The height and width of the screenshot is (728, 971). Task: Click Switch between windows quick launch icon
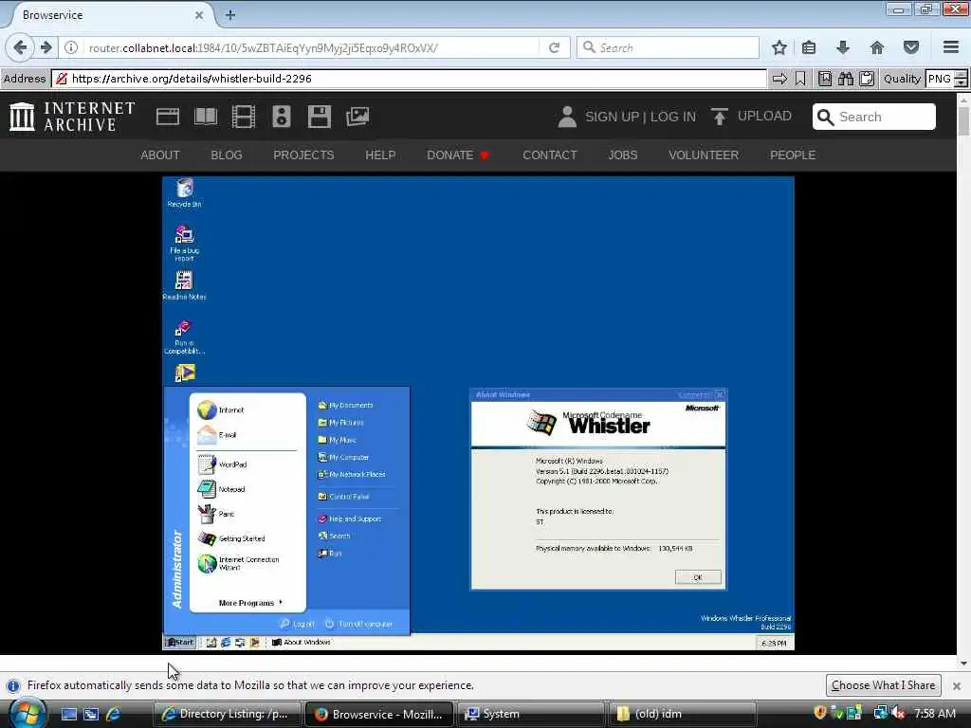91,715
